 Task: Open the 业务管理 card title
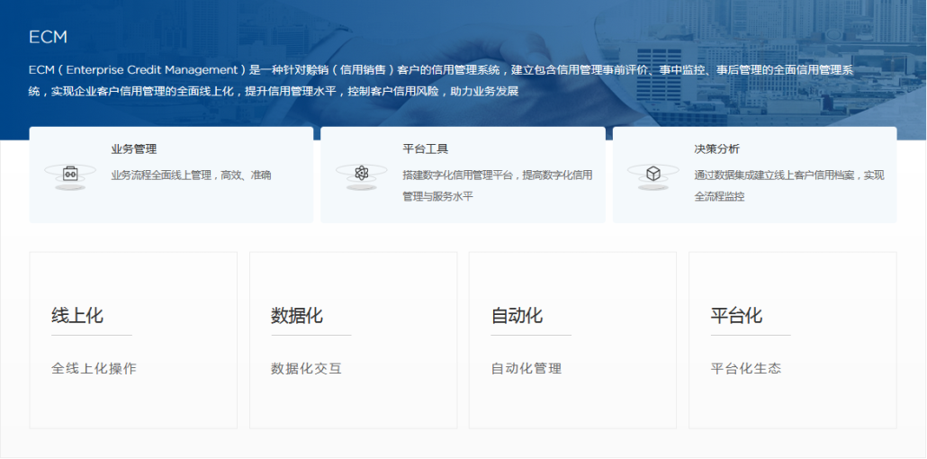134,149
